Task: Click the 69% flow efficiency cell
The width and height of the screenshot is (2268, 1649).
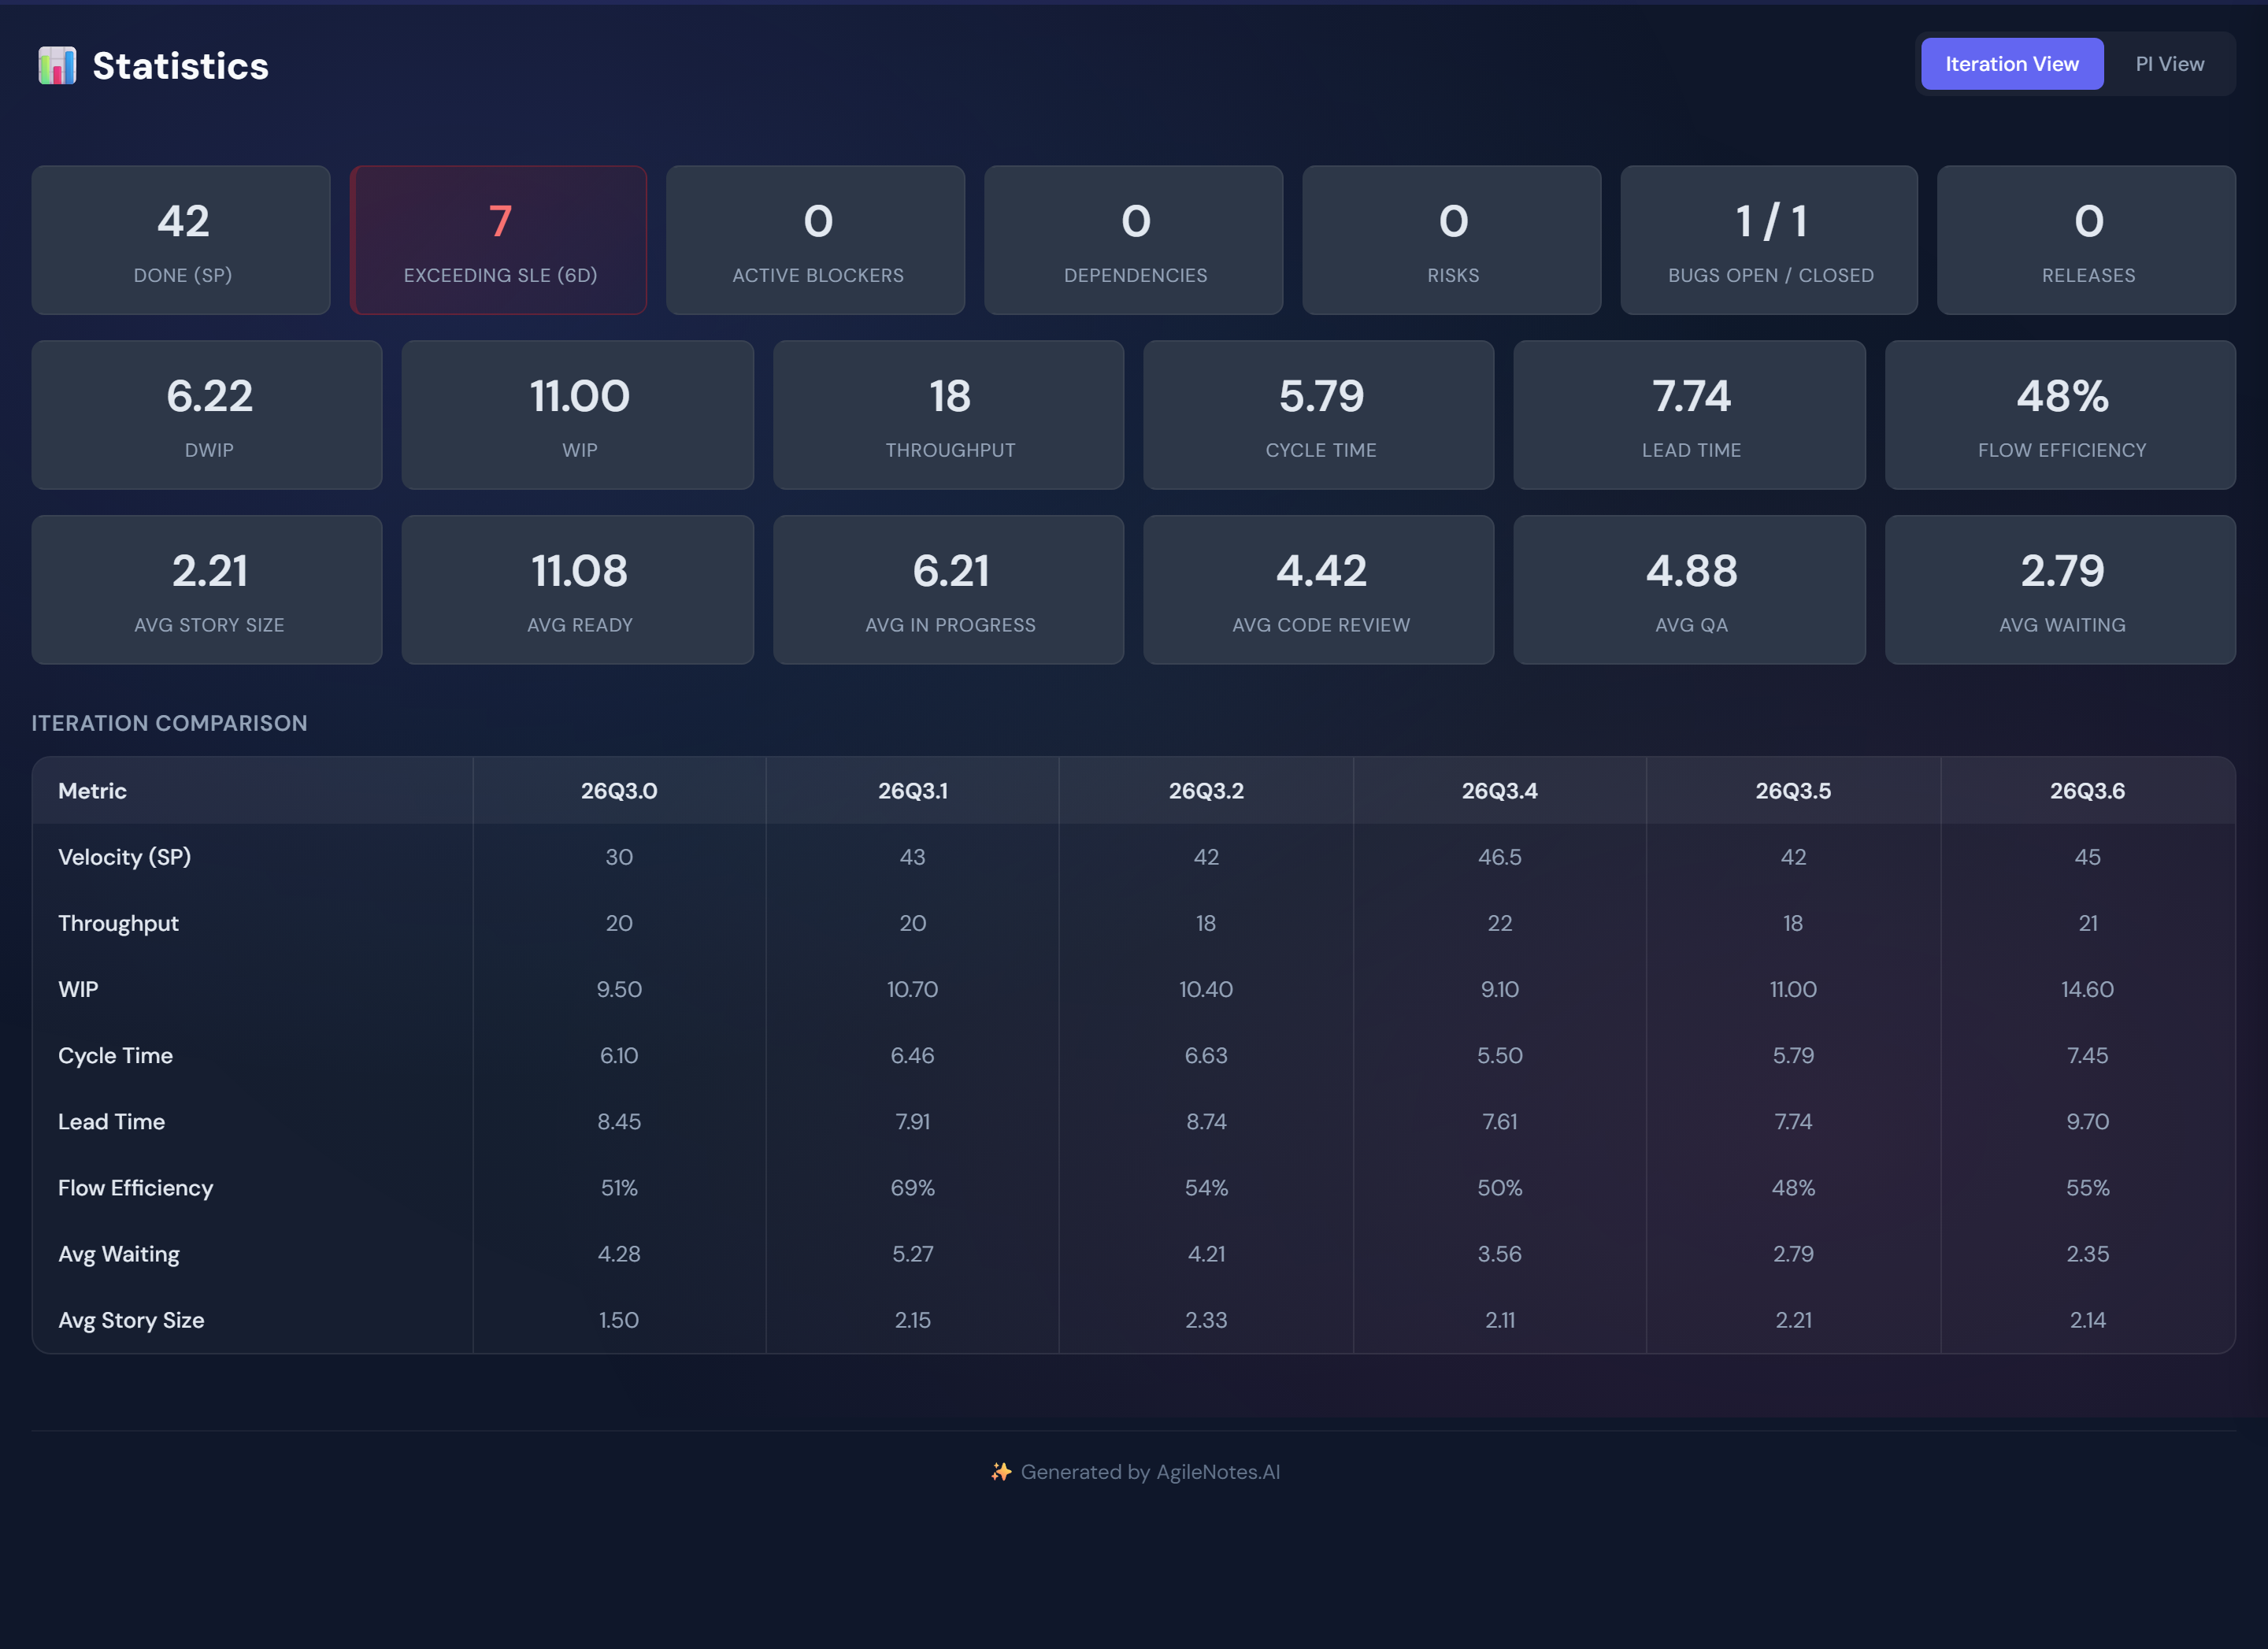Action: pyautogui.click(x=913, y=1188)
